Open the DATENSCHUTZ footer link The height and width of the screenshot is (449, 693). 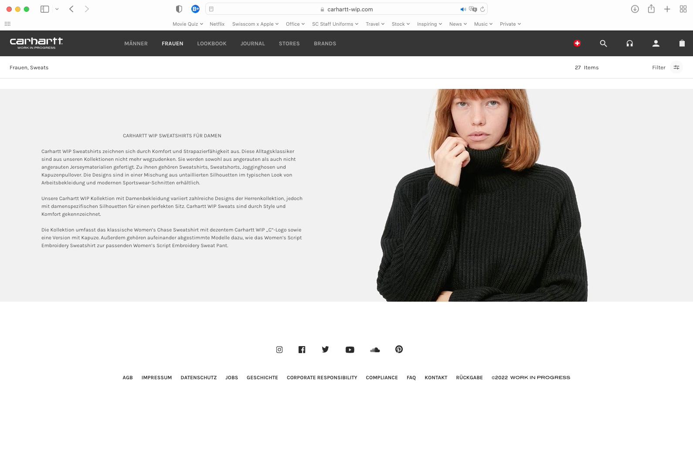click(x=199, y=378)
